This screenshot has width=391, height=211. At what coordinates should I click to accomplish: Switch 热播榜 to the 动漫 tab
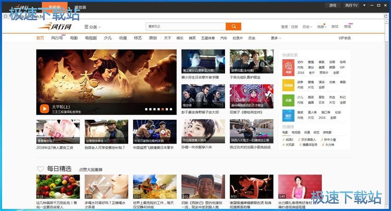307,133
